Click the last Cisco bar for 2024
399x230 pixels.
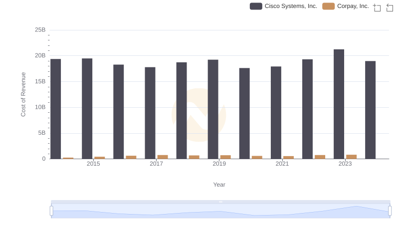370,110
